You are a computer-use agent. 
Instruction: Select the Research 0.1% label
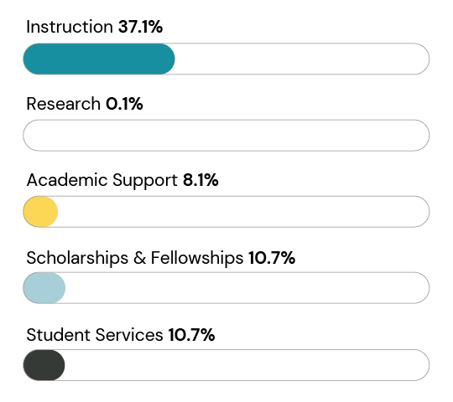pyautogui.click(x=85, y=104)
